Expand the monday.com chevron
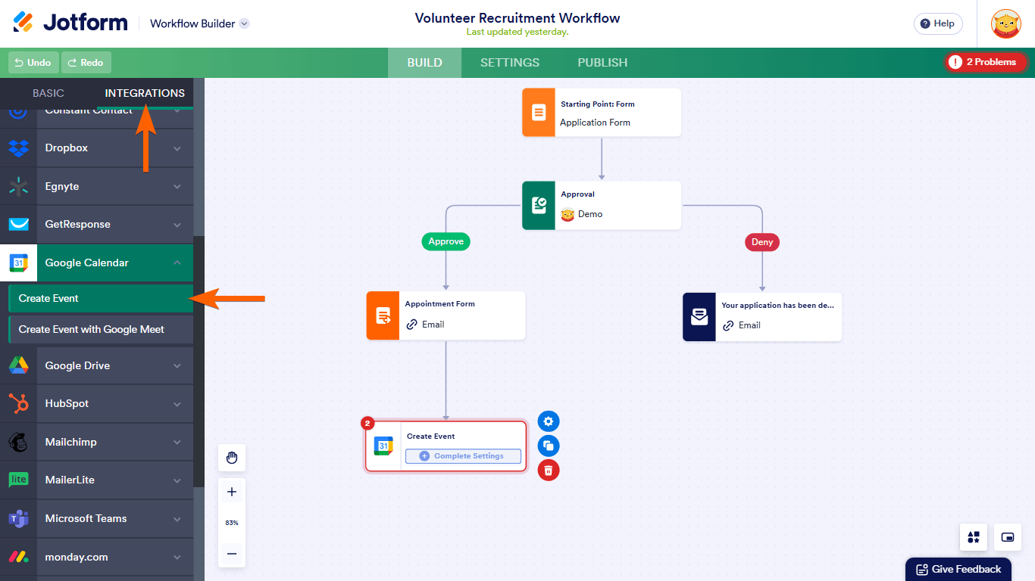The height and width of the screenshot is (581, 1035). 177,557
